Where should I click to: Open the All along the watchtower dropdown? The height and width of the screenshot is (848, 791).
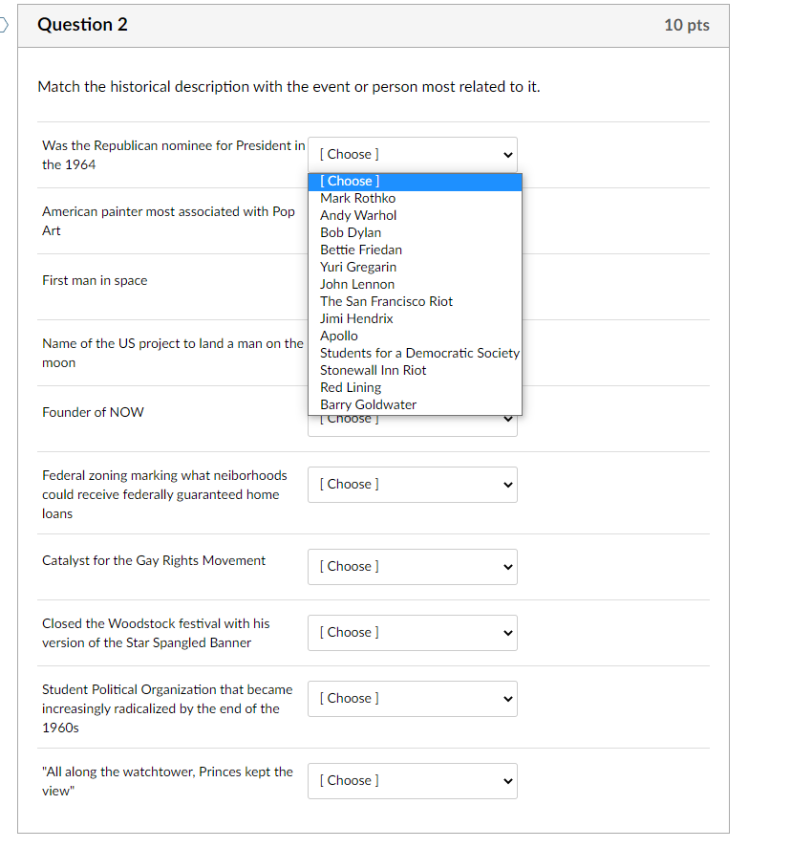point(413,781)
